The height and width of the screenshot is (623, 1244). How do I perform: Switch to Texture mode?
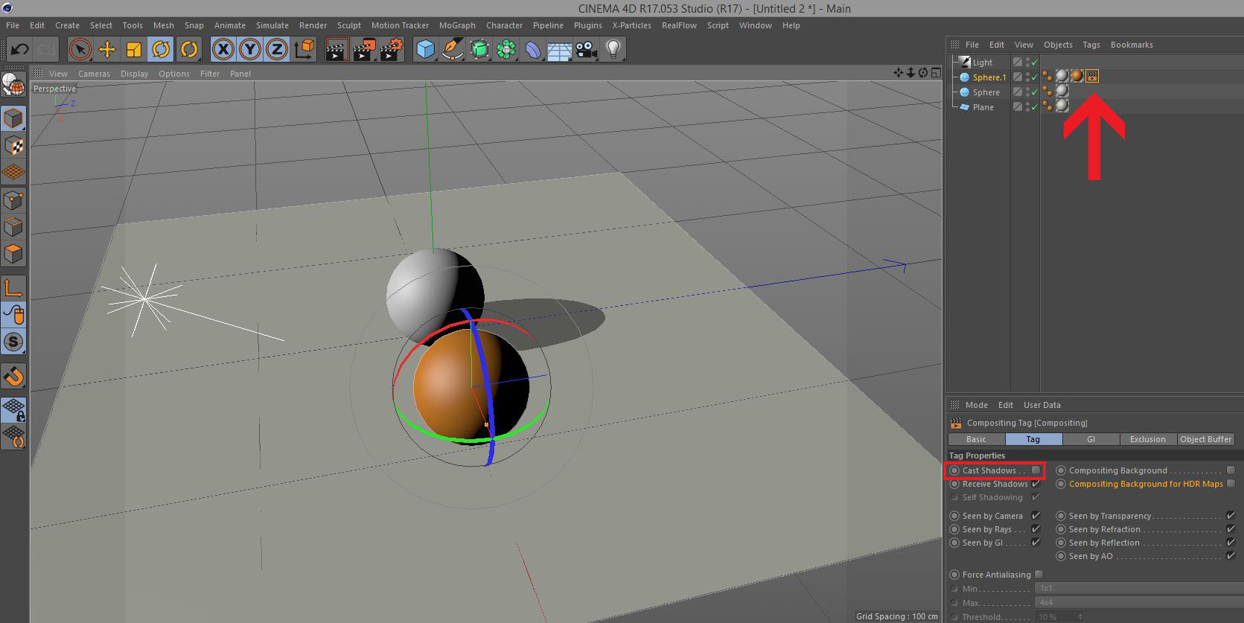point(13,145)
